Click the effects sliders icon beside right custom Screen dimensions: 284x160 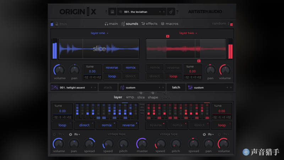190,87
